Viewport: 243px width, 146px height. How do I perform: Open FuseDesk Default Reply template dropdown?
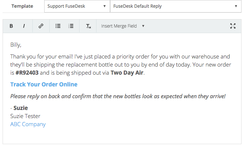[x=176, y=6]
